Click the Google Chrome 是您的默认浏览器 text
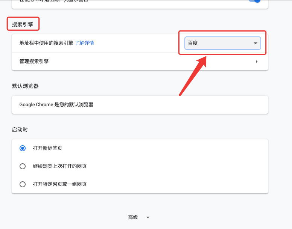The width and height of the screenshot is (292, 229). coord(56,105)
